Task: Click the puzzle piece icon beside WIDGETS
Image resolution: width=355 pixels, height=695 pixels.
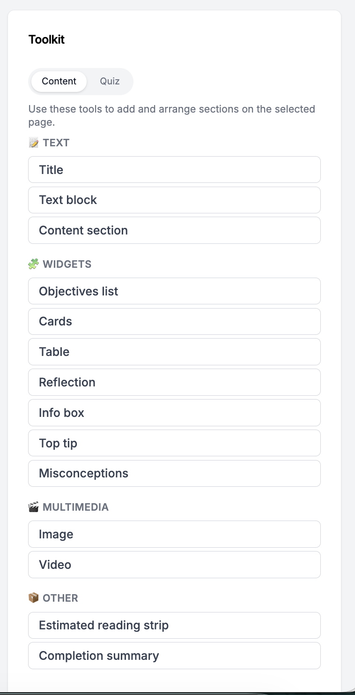Action: coord(33,264)
